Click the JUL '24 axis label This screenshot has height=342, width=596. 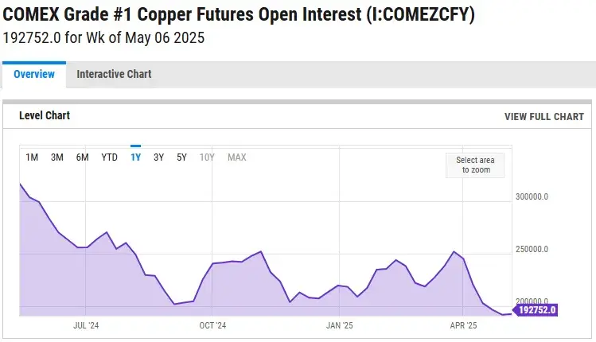(x=86, y=325)
